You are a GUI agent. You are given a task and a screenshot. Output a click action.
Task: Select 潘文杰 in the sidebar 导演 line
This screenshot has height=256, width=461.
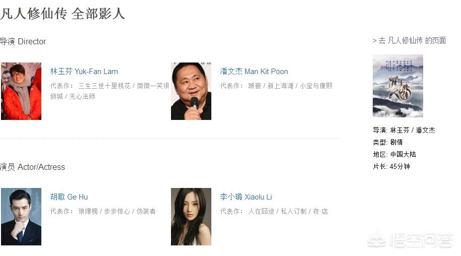pos(425,130)
